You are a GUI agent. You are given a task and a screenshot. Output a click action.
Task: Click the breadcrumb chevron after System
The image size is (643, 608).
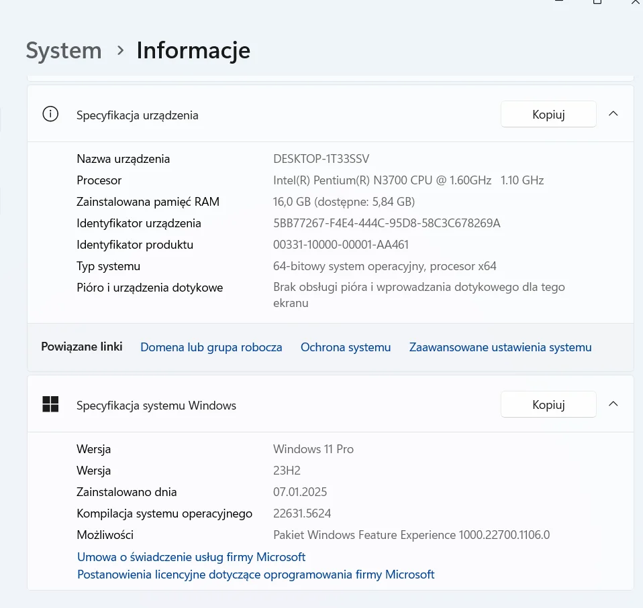(x=120, y=50)
